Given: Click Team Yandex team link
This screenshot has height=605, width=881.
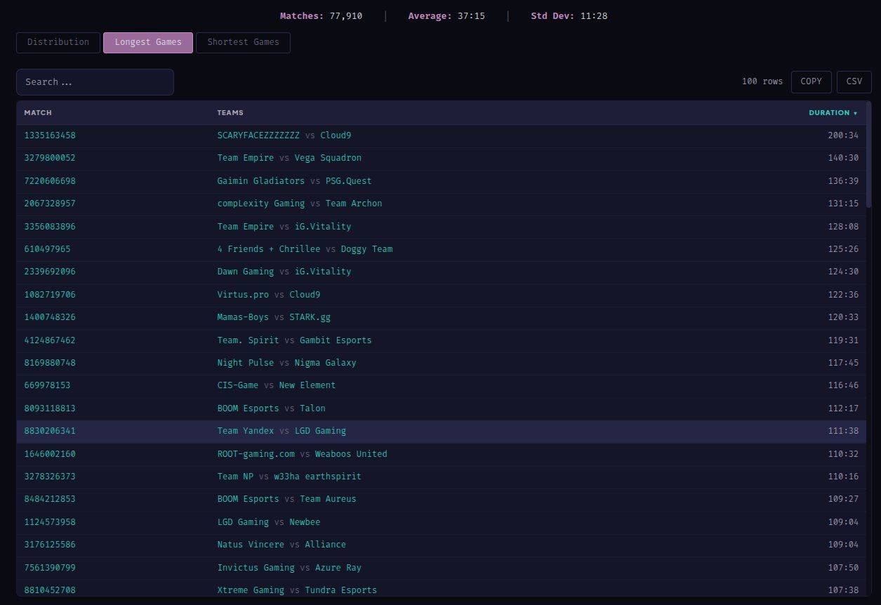Looking at the screenshot, I should click(246, 431).
